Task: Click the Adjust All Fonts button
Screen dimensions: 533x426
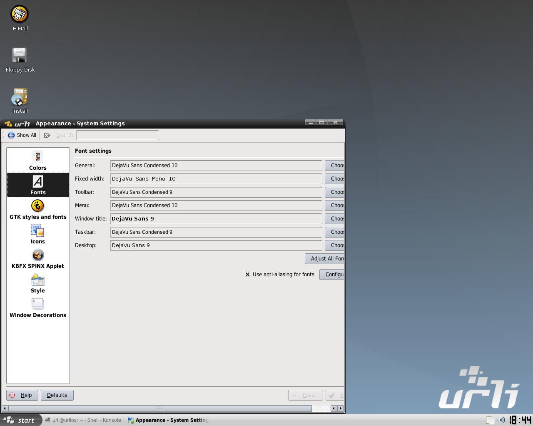Action: [x=325, y=259]
